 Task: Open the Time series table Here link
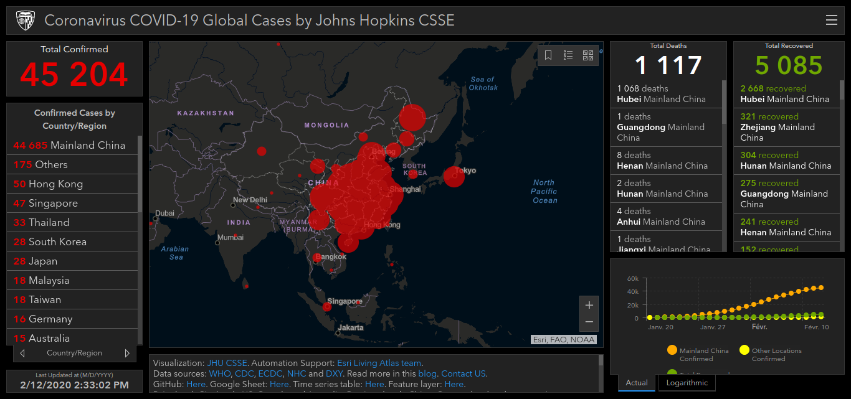374,384
